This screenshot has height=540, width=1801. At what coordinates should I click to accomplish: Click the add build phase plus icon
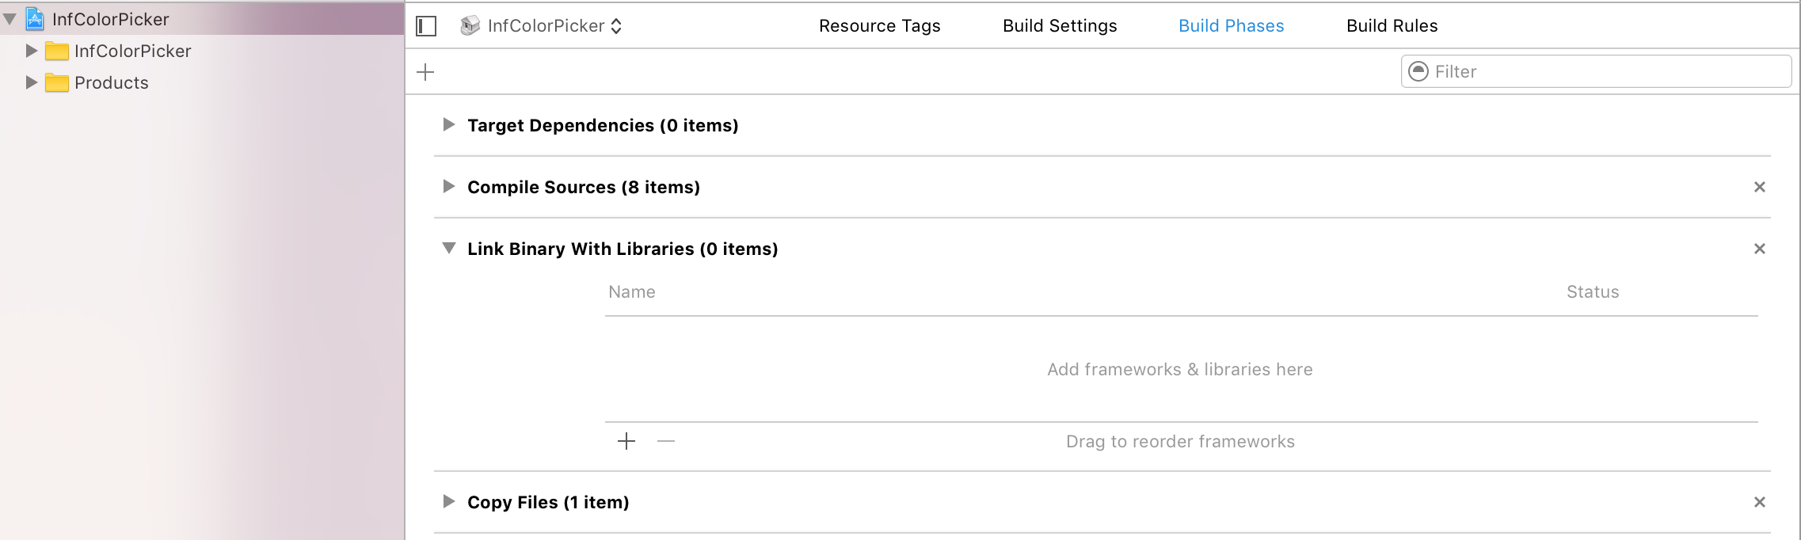coord(427,71)
